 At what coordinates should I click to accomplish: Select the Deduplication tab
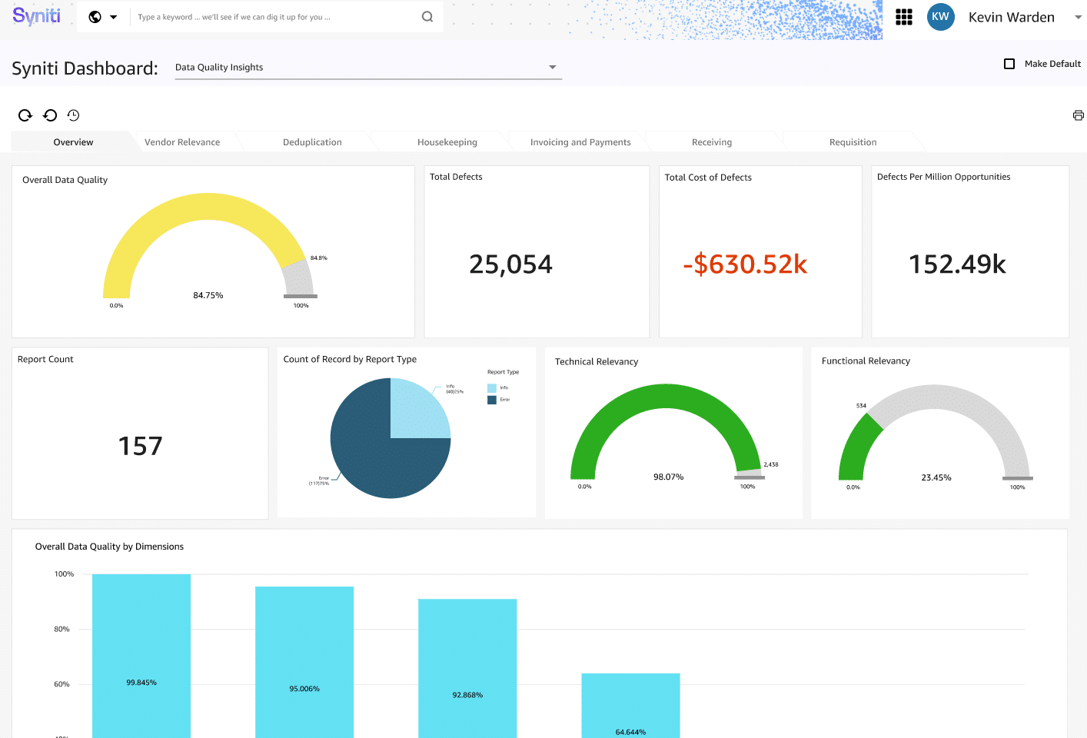point(312,142)
